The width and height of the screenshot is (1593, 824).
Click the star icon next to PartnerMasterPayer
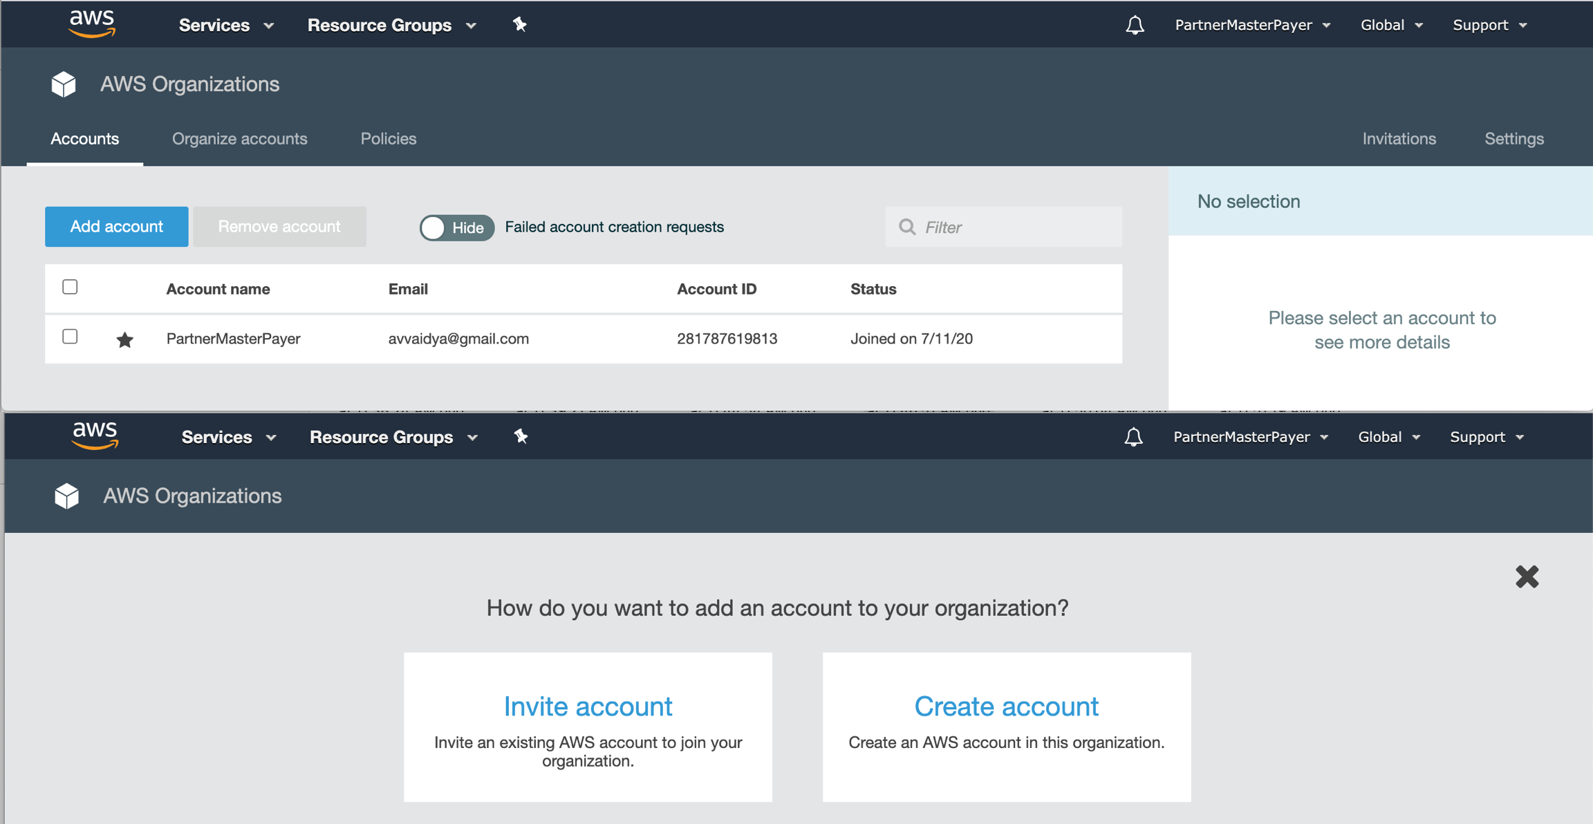pos(124,339)
